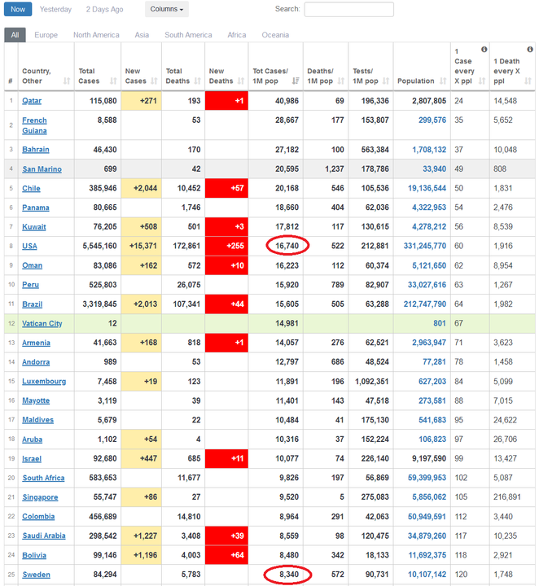Info icon on 1 Case every X ppl
539x586 pixels.
coord(484,50)
